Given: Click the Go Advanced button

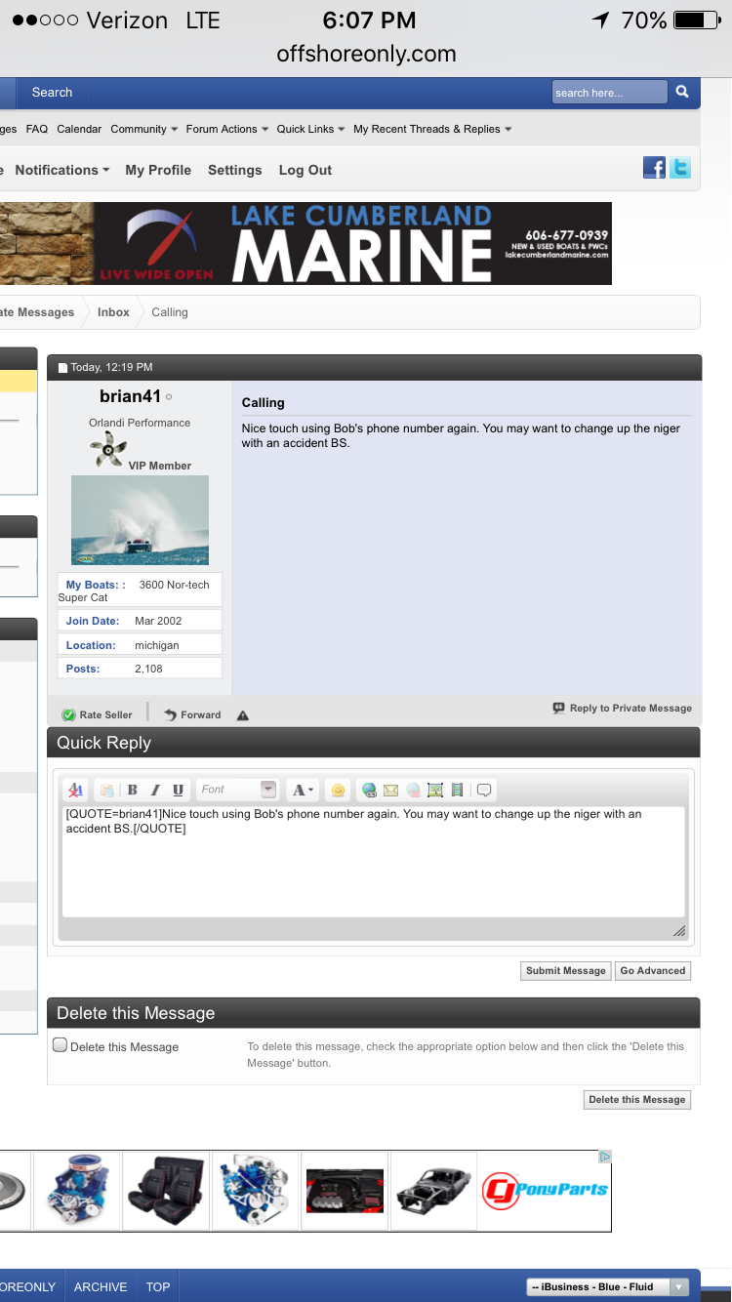Looking at the screenshot, I should (x=653, y=970).
